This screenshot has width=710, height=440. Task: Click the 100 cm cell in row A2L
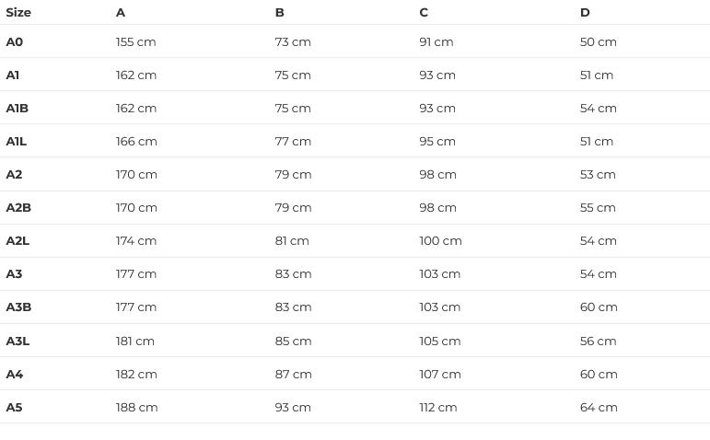click(440, 241)
